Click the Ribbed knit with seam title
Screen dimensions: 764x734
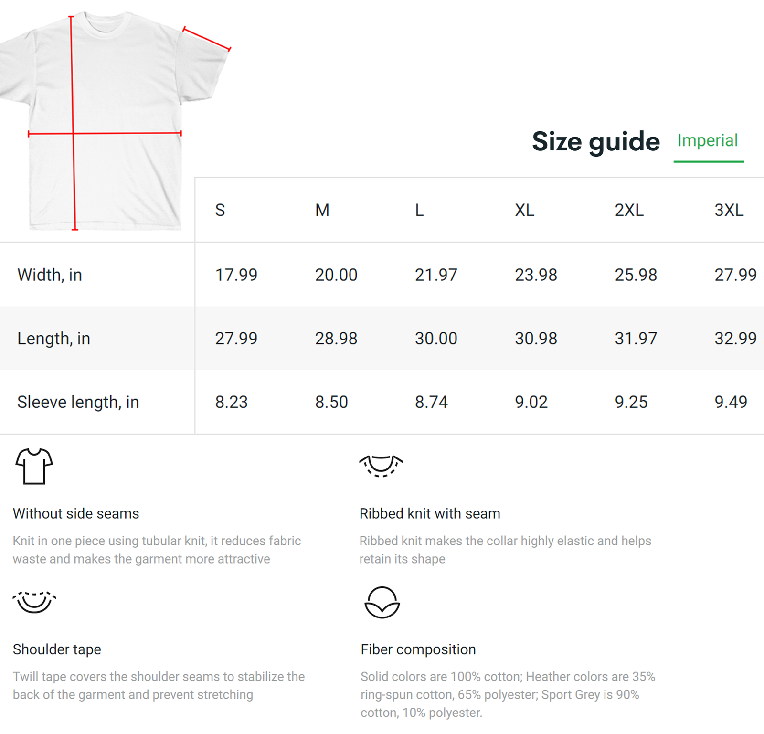pyautogui.click(x=430, y=513)
